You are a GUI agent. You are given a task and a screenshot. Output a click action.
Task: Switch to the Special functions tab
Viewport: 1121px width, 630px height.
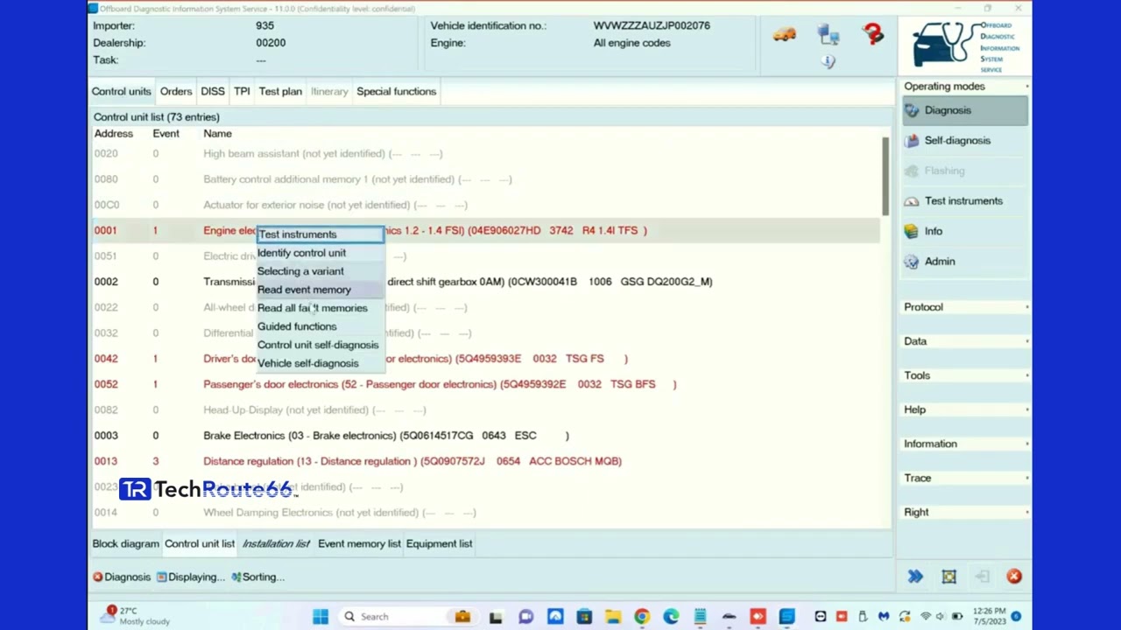(396, 91)
